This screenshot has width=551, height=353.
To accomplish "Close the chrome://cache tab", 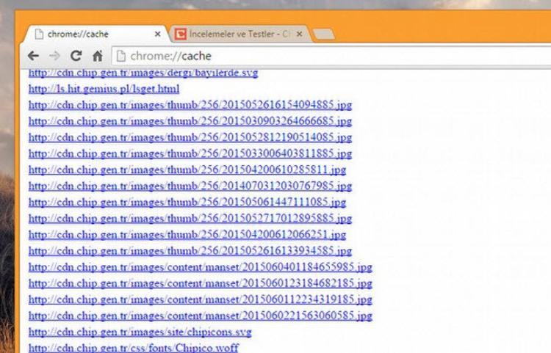I will tap(158, 34).
